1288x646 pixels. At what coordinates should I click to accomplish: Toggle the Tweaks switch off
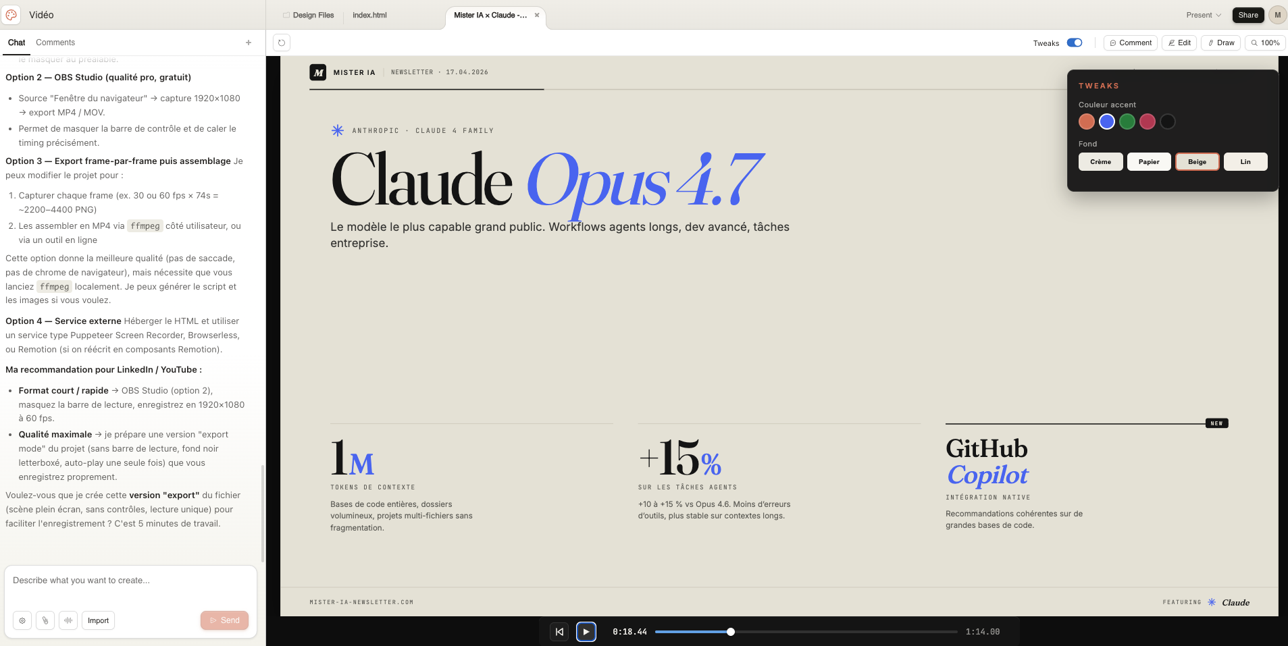click(x=1075, y=43)
